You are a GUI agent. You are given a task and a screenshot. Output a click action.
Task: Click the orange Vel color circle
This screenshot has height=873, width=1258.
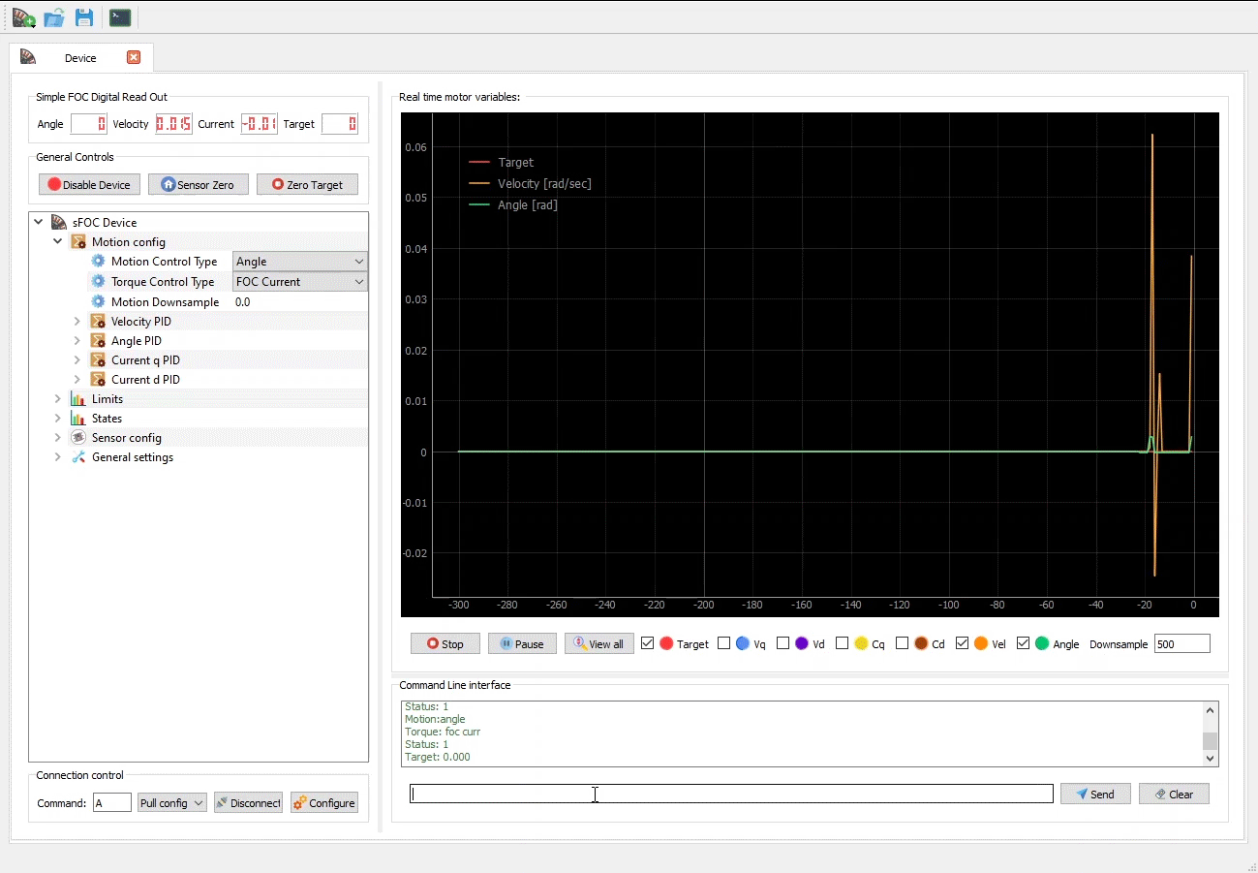tap(981, 643)
